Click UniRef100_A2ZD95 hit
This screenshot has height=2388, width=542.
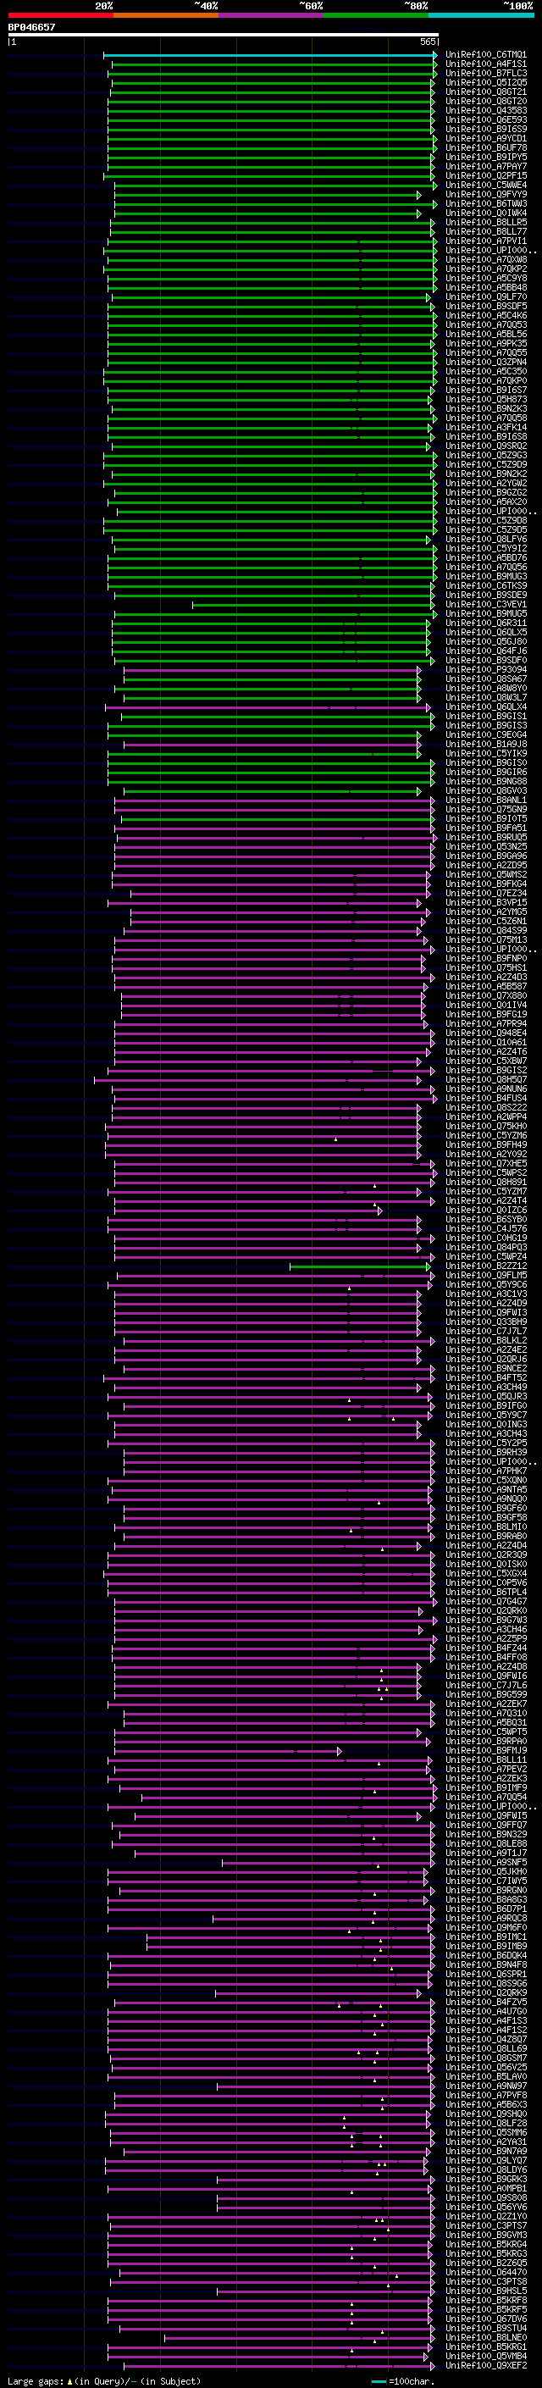click(x=486, y=865)
